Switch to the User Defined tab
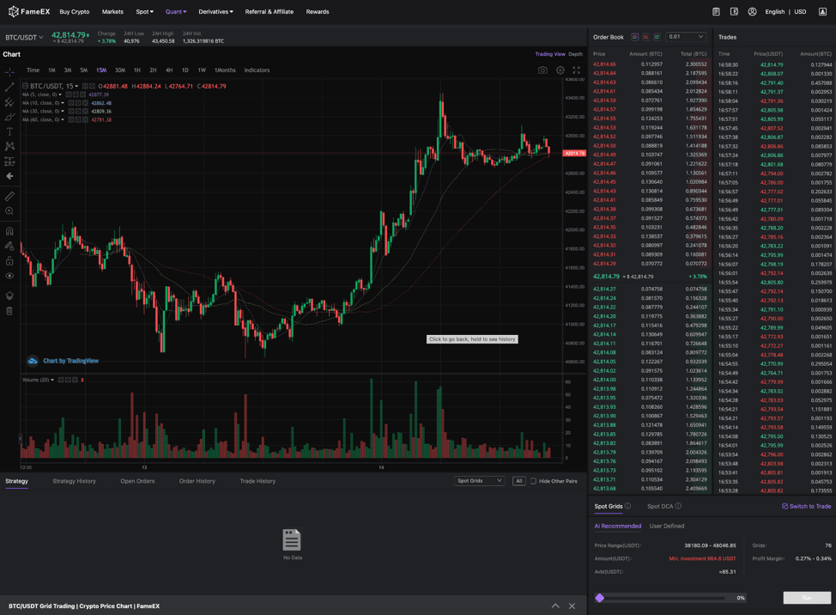This screenshot has width=836, height=615. coord(667,526)
